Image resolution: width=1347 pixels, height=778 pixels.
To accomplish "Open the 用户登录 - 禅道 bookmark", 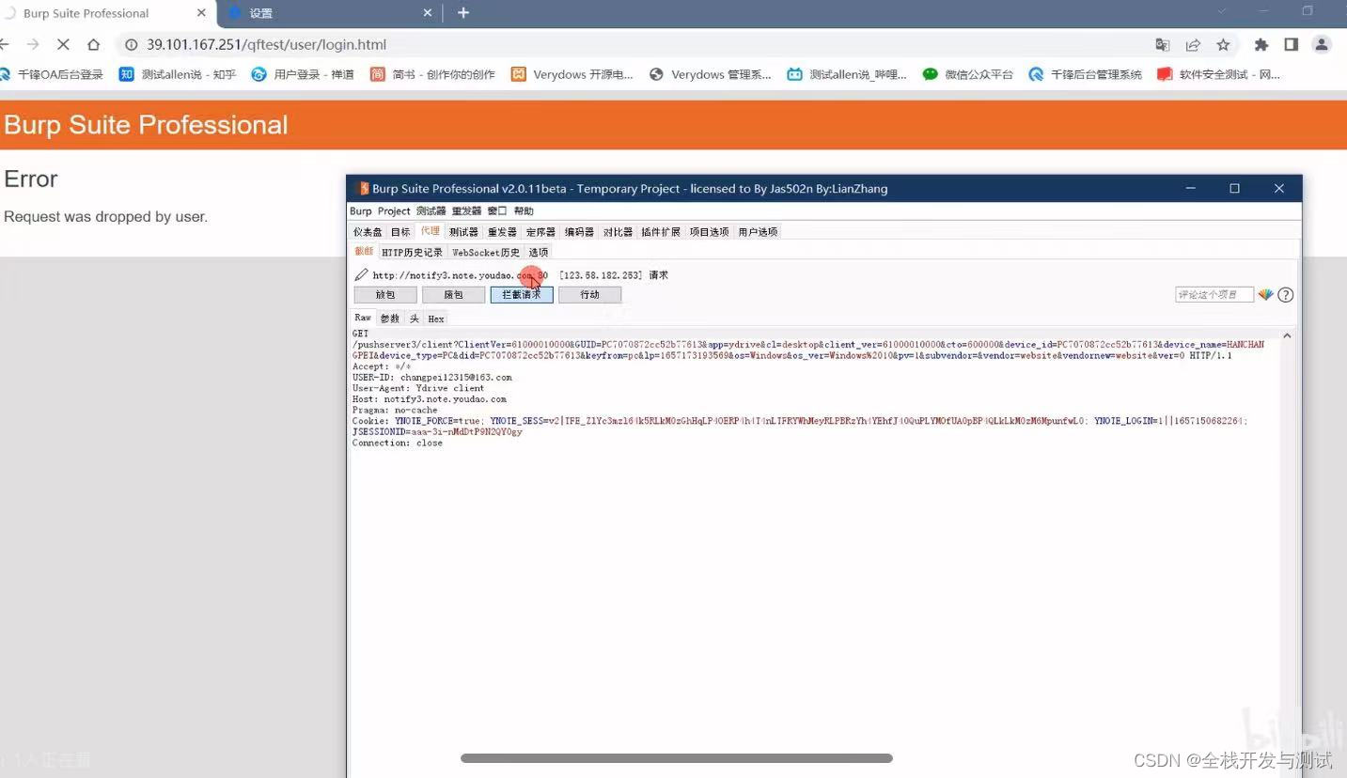I will [x=303, y=74].
